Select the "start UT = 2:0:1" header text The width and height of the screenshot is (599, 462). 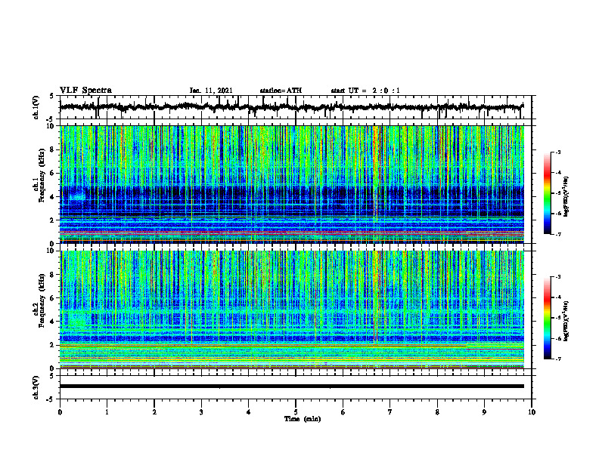pyautogui.click(x=365, y=91)
